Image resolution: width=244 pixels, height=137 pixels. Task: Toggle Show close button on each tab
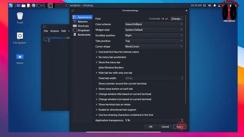(114, 89)
